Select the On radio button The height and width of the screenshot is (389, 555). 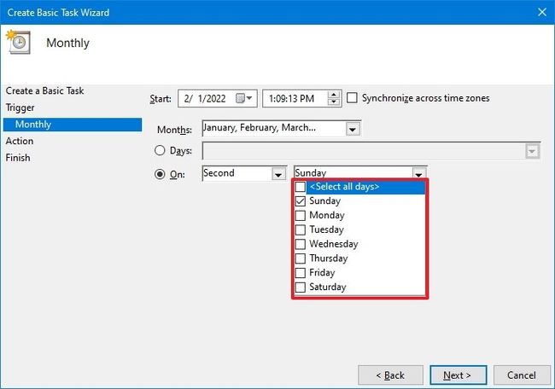[161, 173]
